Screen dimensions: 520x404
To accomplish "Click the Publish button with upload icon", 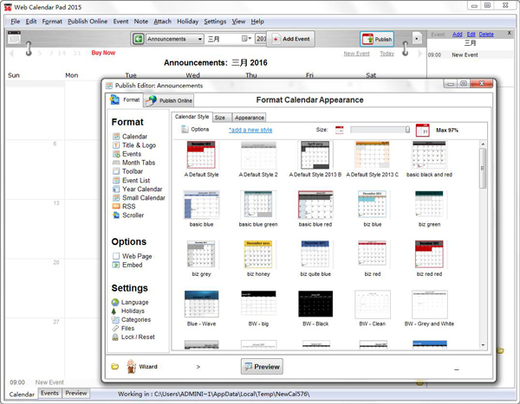I will tap(377, 39).
